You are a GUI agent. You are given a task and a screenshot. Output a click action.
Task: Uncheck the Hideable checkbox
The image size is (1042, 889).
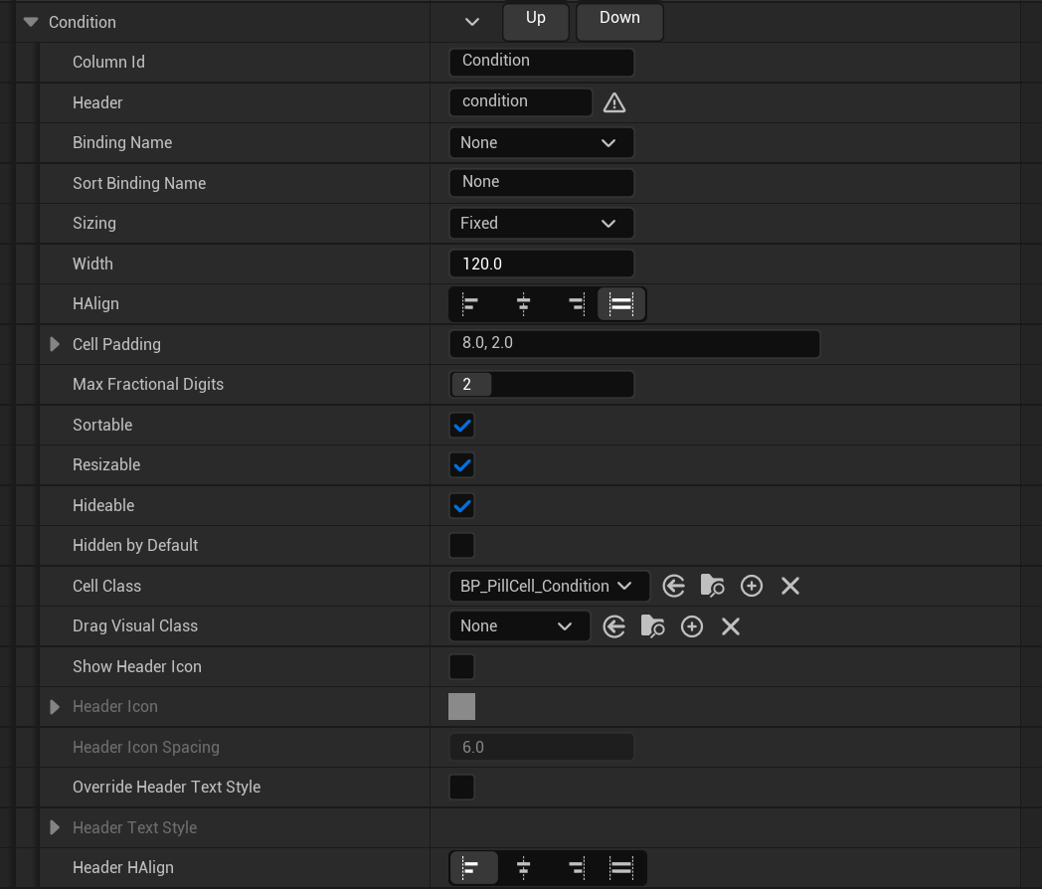pyautogui.click(x=462, y=505)
